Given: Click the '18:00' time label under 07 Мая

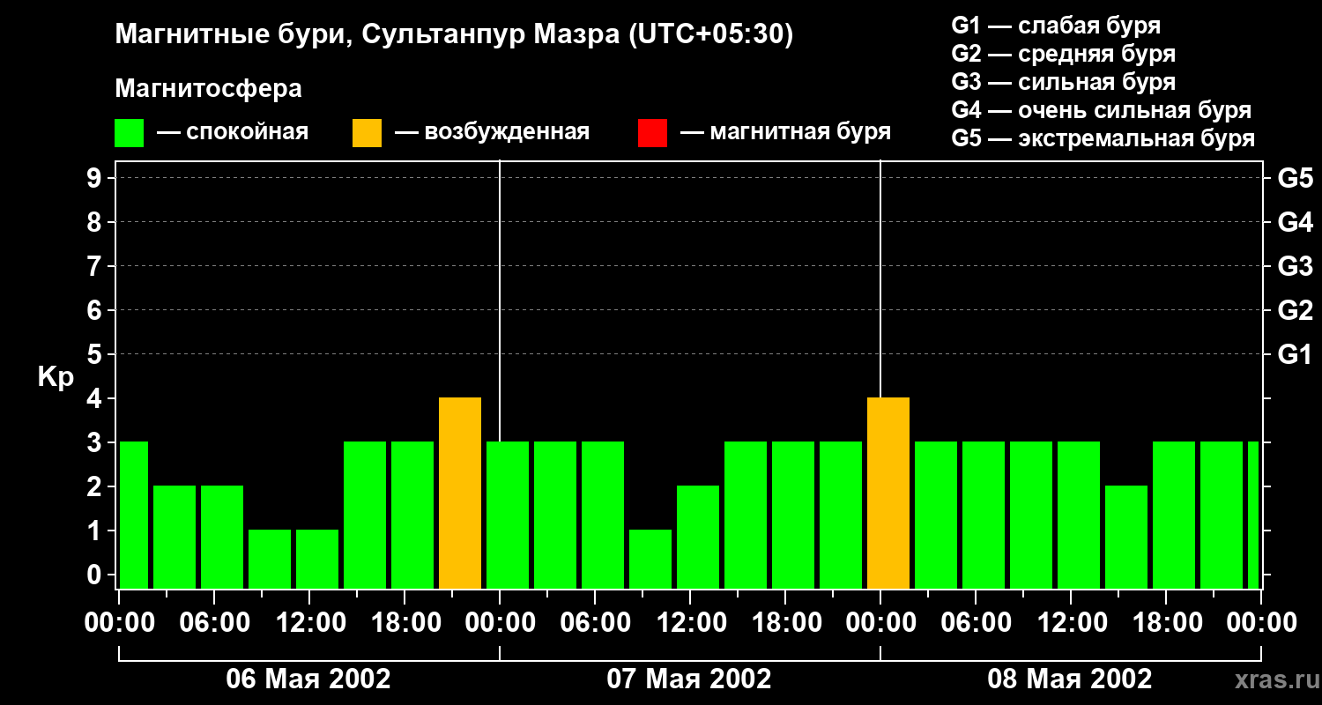Looking at the screenshot, I should (785, 622).
